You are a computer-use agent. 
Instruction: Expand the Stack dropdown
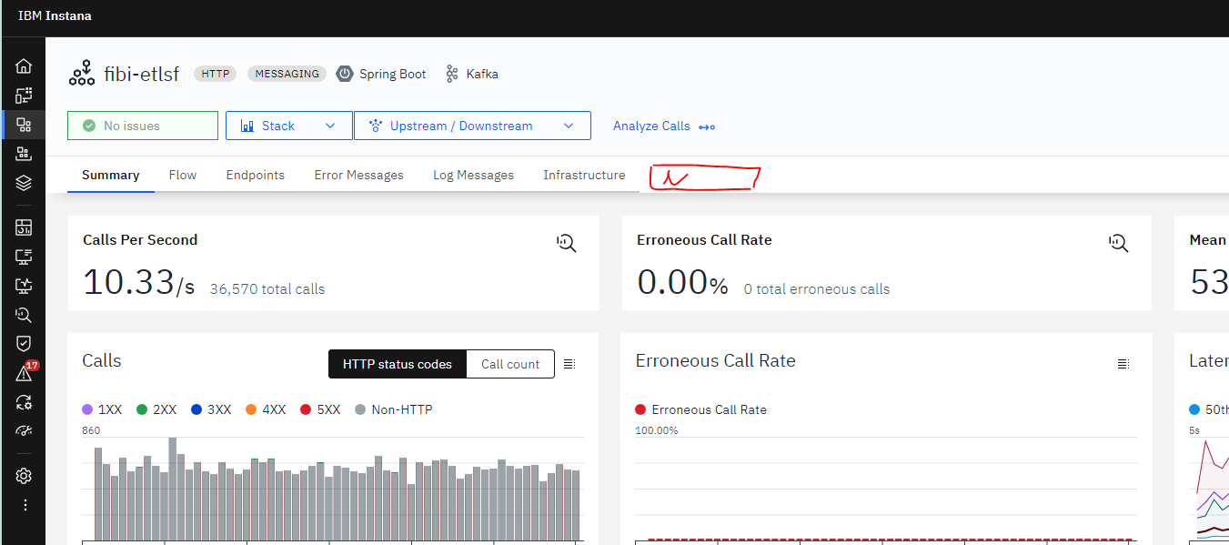(x=288, y=126)
